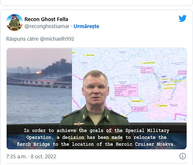Click the НИКОЛАЕВ label on the map
This screenshot has width=193, height=165.
[136, 101]
